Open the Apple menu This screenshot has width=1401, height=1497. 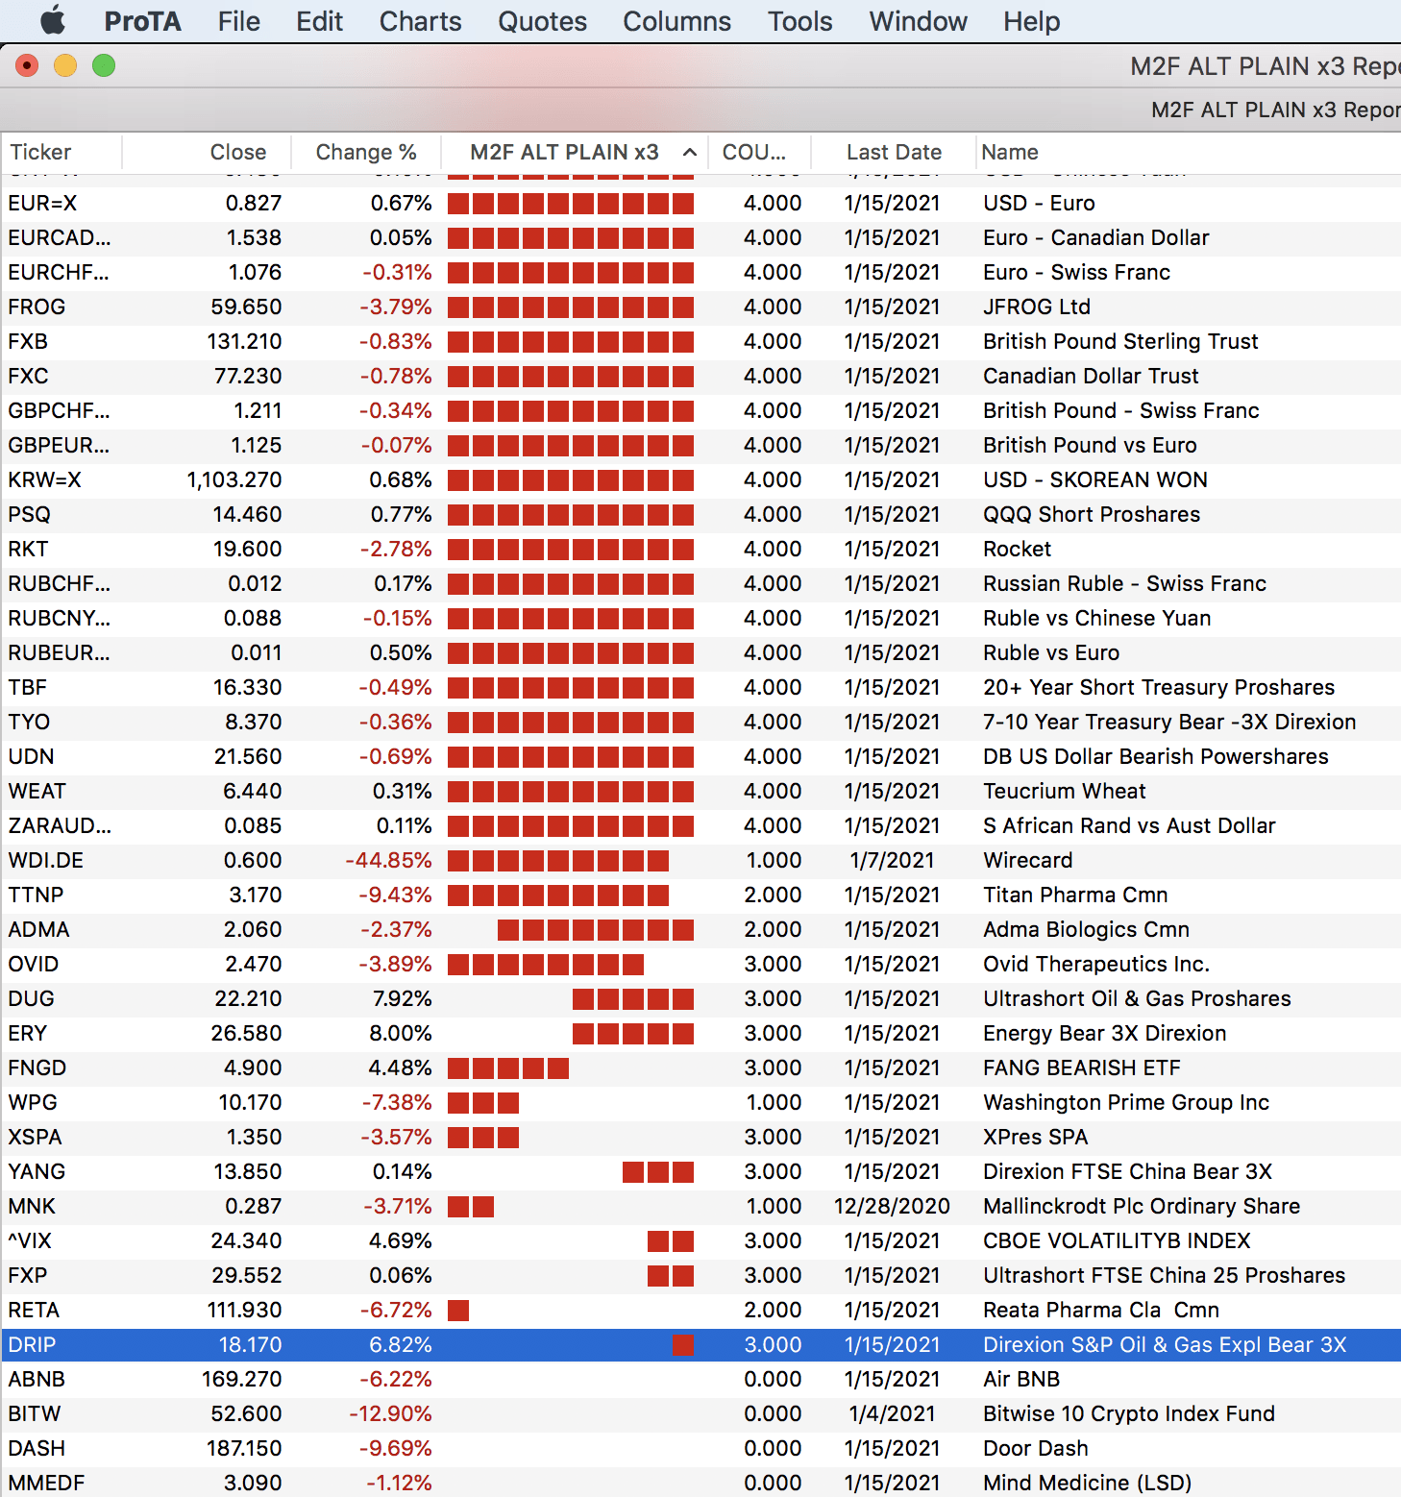(53, 21)
